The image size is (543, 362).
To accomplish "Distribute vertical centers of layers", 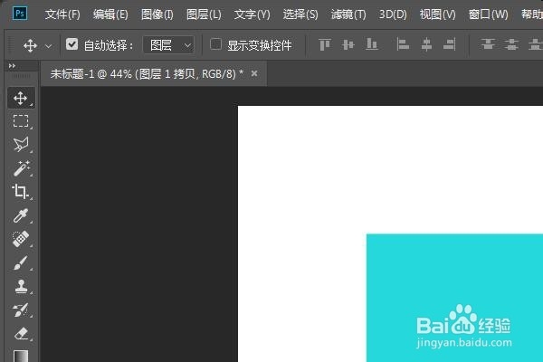I will click(x=511, y=44).
